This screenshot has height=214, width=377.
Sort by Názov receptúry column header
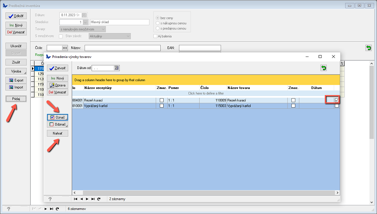[119, 88]
